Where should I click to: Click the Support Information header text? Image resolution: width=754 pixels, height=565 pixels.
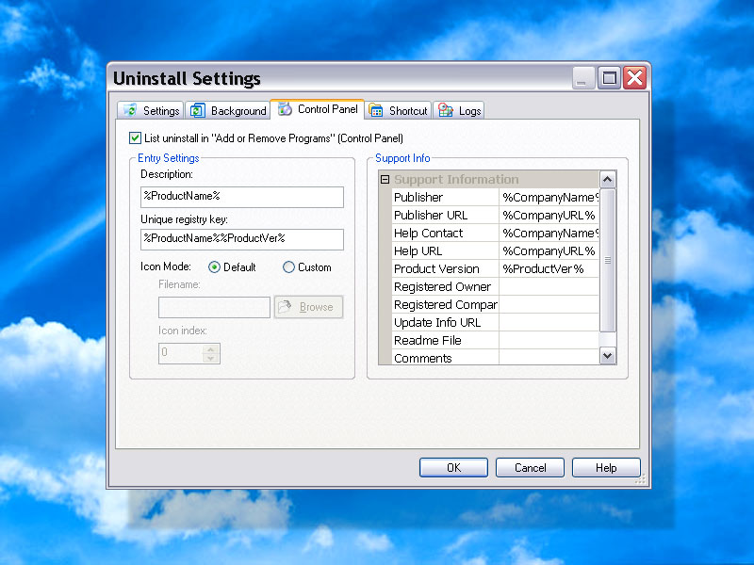pyautogui.click(x=456, y=179)
